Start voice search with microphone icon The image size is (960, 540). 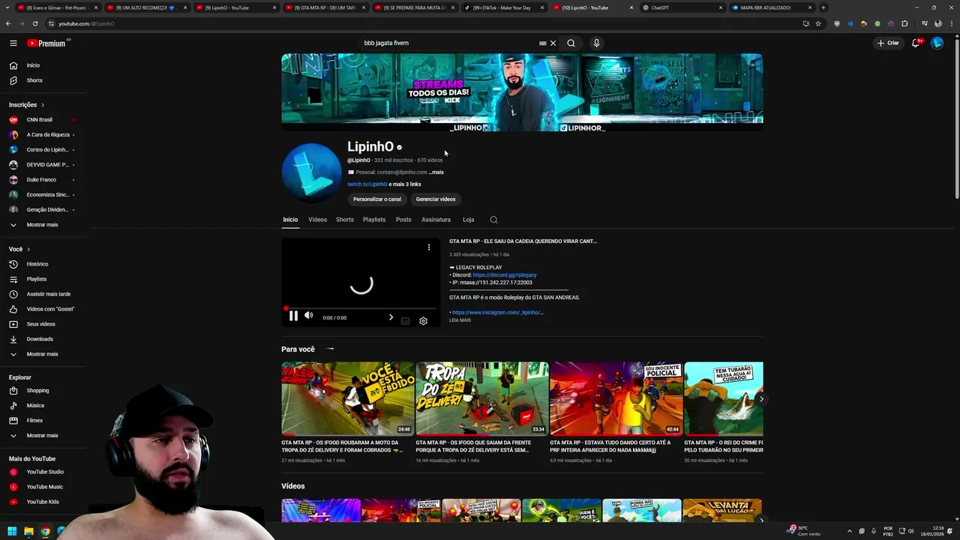tap(596, 43)
